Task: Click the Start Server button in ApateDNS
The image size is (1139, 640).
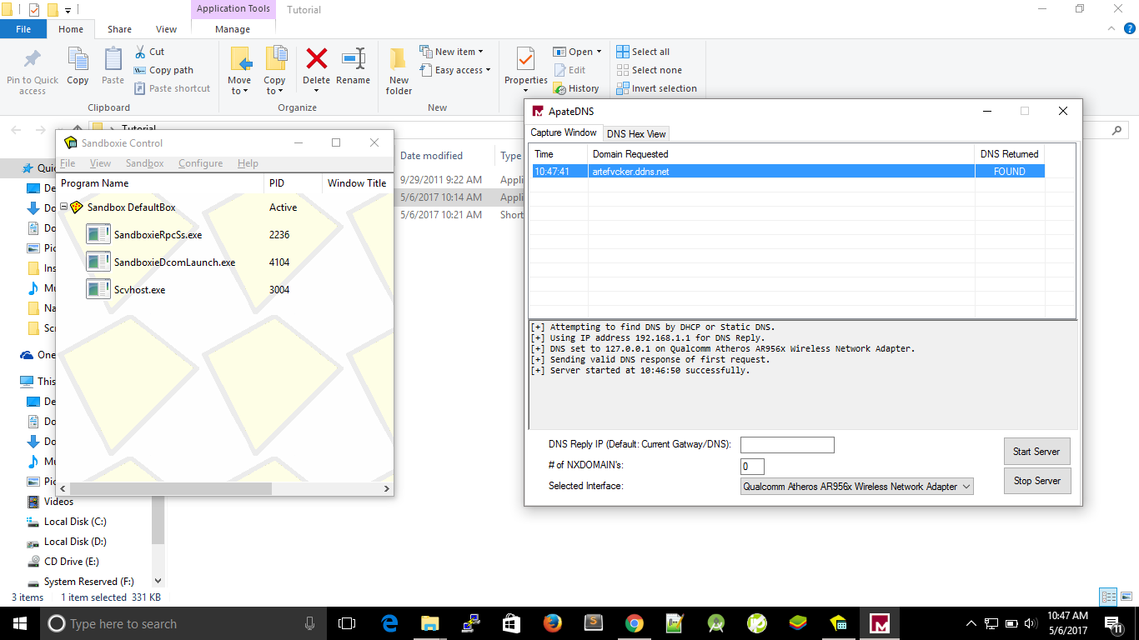Action: [1036, 451]
